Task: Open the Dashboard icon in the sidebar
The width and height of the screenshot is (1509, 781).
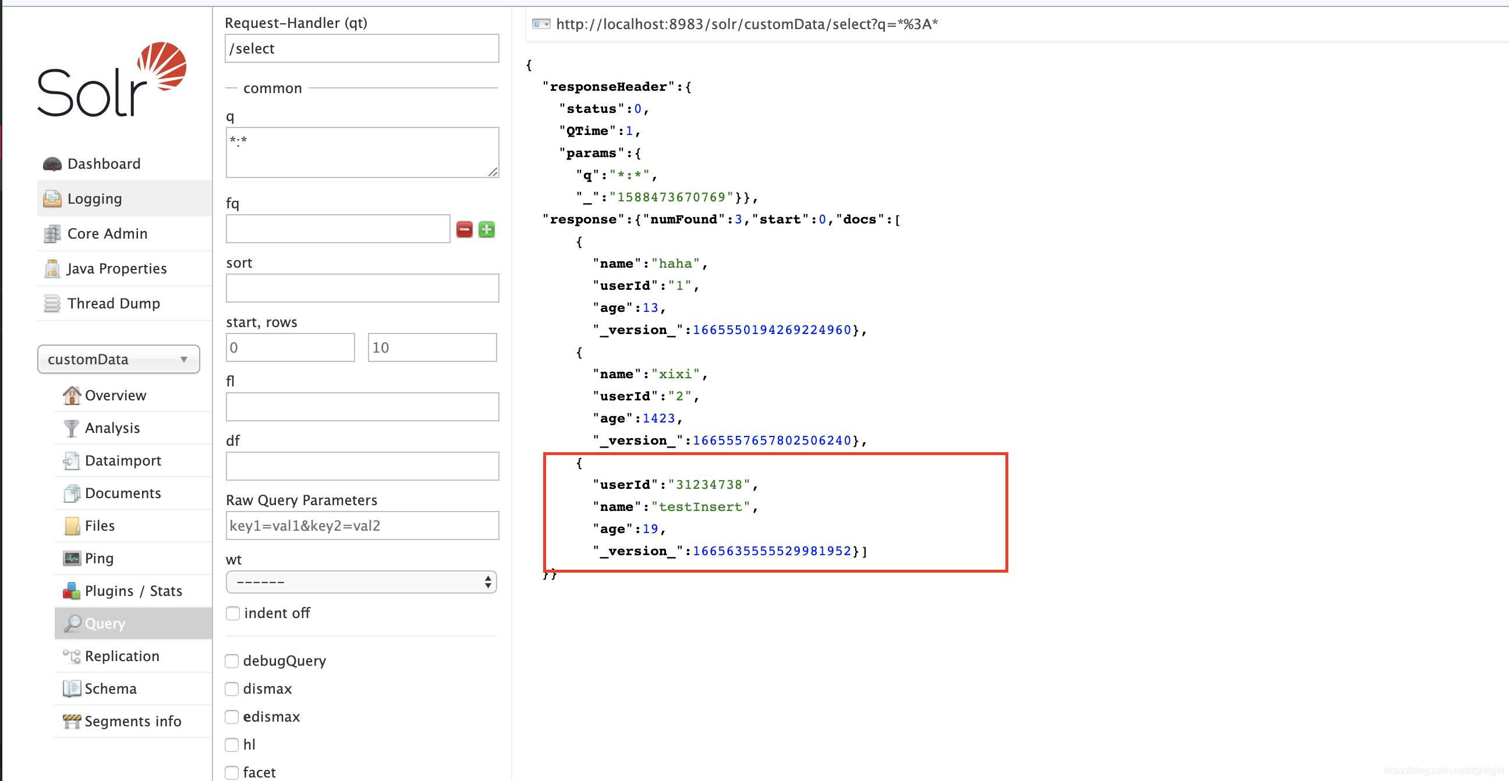Action: 52,164
